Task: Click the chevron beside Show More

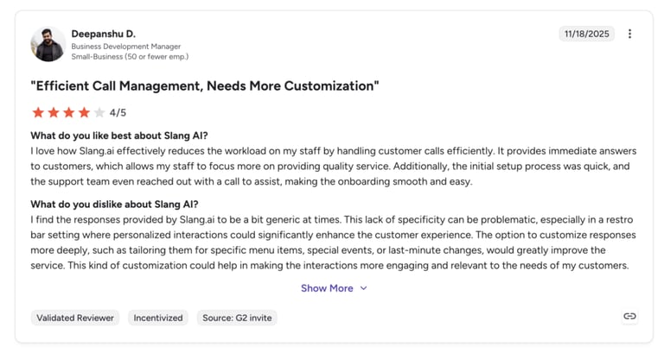Action: [363, 288]
